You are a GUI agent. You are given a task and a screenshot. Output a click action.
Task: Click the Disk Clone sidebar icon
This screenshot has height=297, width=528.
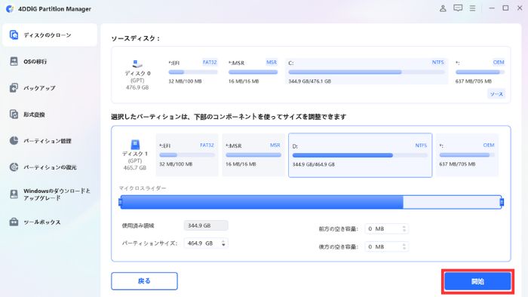14,35
